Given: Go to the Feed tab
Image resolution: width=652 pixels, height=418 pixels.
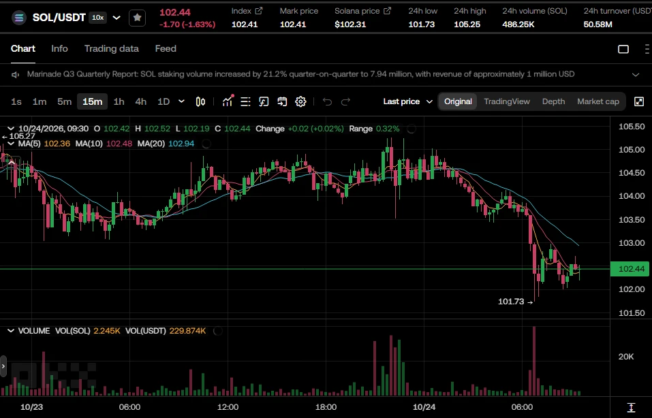Looking at the screenshot, I should tap(166, 48).
